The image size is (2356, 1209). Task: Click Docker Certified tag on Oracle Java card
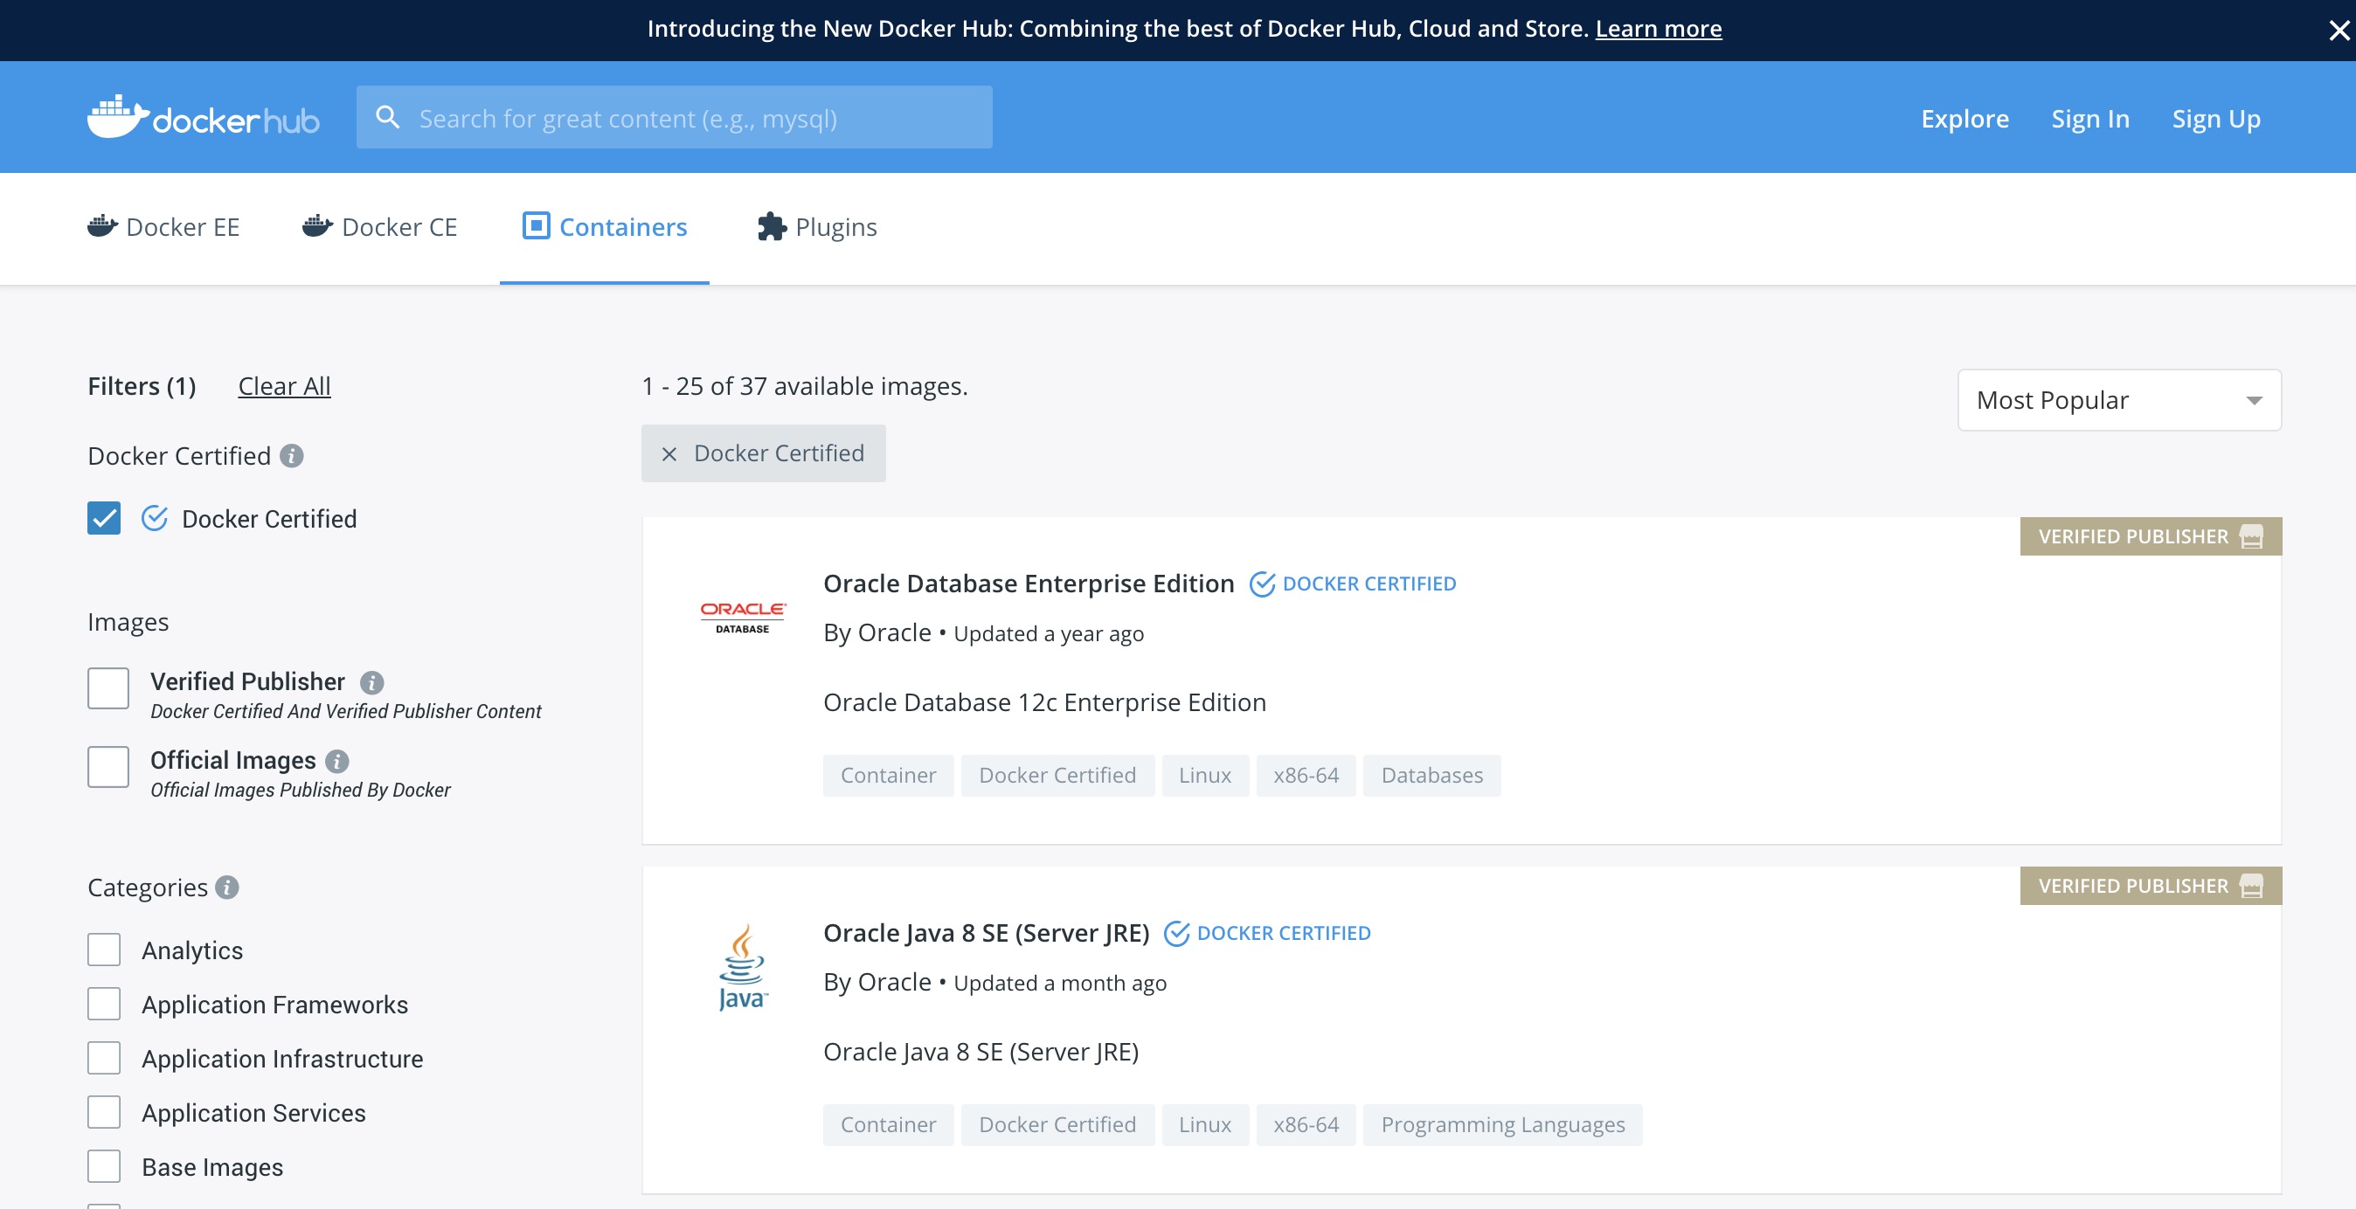1057,1125
